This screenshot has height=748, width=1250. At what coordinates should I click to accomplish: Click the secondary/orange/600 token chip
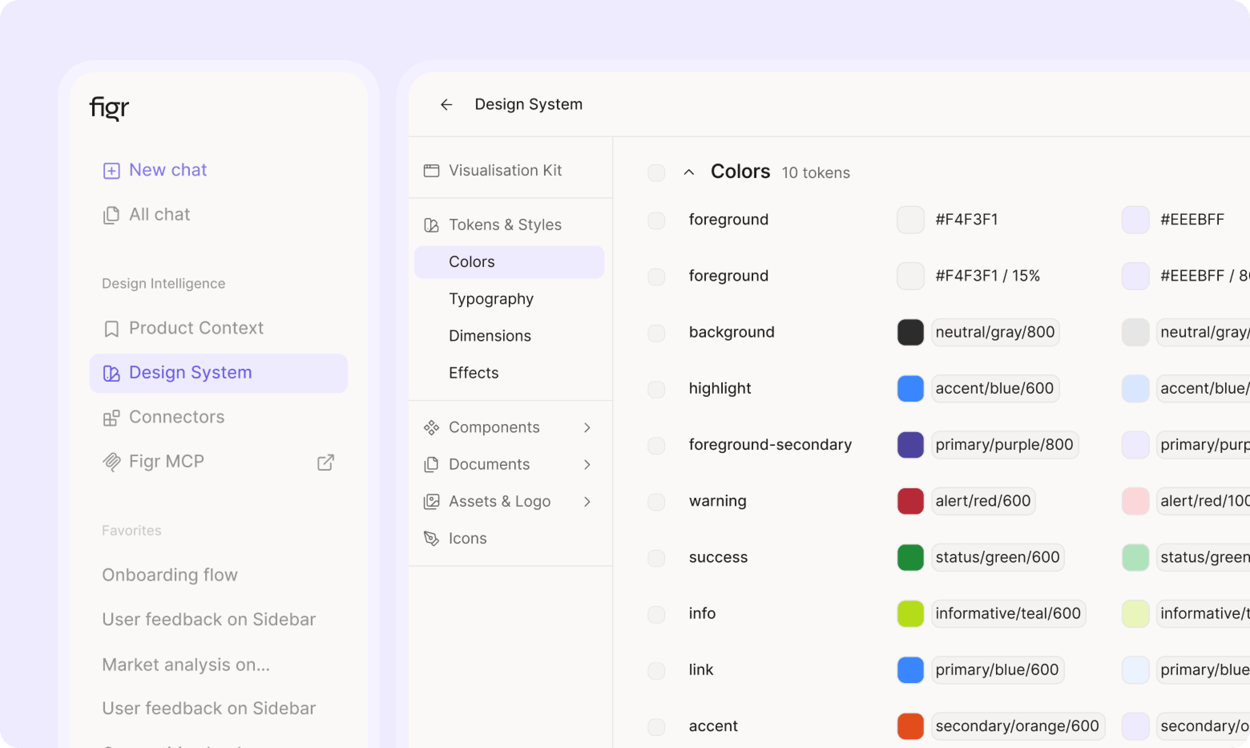click(x=1018, y=726)
